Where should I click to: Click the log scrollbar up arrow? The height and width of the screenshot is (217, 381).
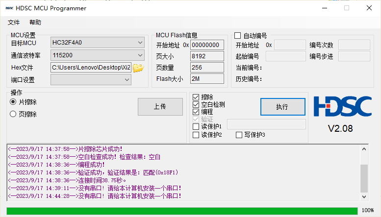tap(364, 149)
